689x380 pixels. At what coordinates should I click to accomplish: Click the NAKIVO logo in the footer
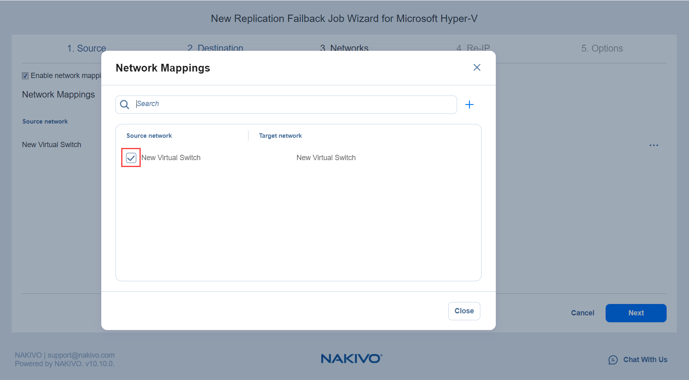point(351,358)
